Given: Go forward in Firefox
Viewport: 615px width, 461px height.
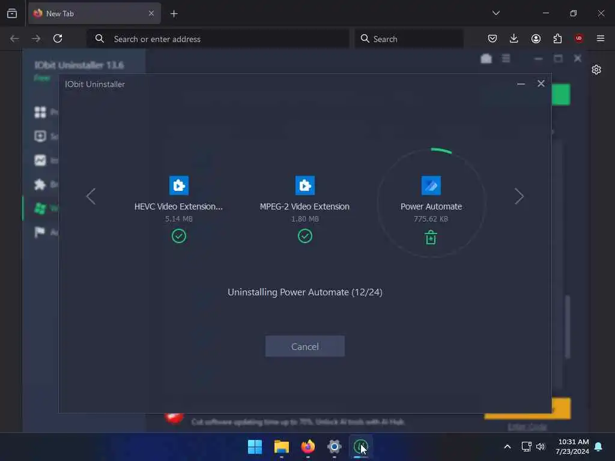Looking at the screenshot, I should tap(36, 38).
